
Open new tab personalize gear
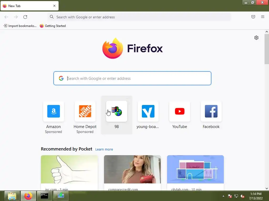click(256, 38)
